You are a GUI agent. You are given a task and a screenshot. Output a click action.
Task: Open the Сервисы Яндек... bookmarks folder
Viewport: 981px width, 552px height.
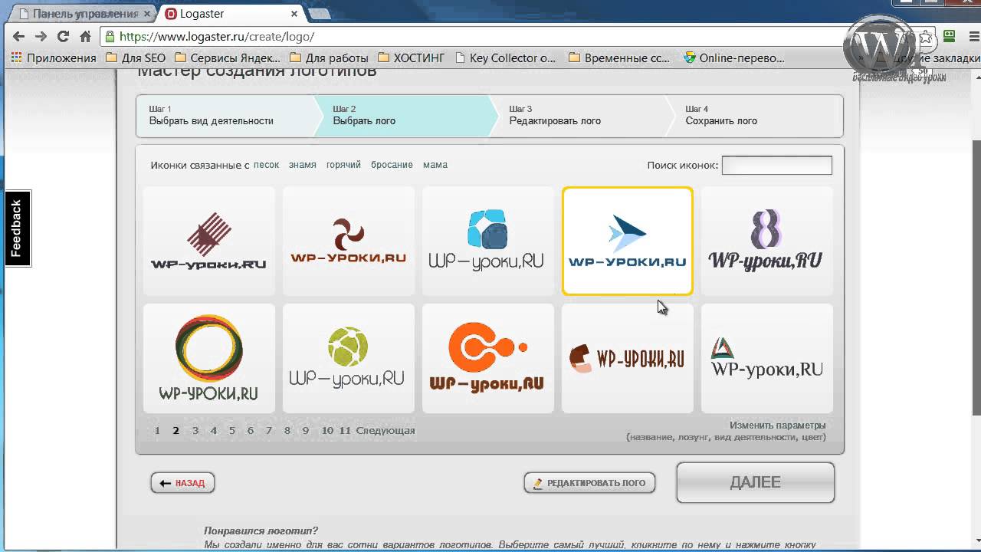click(228, 58)
